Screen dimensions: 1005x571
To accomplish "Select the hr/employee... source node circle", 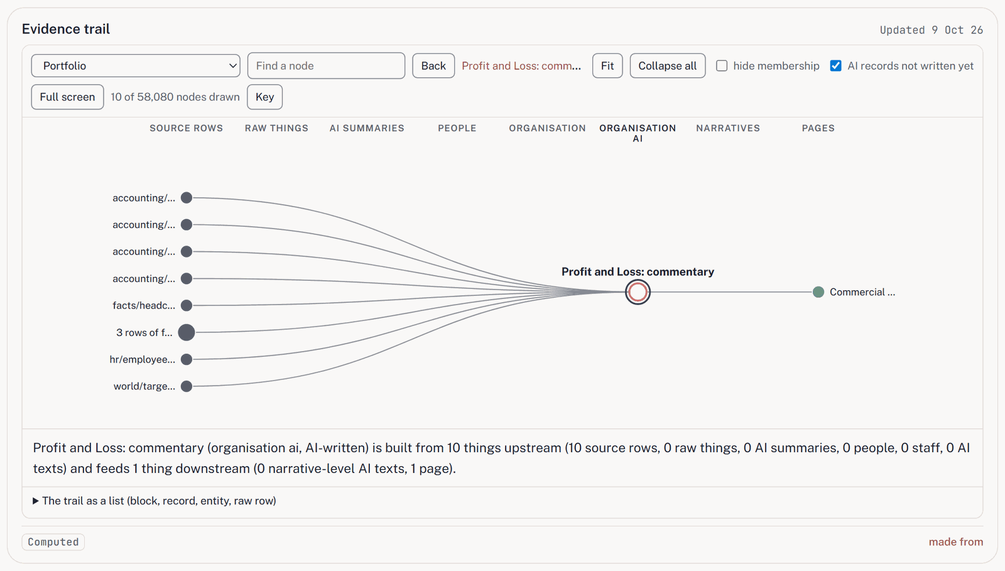I will tap(187, 359).
